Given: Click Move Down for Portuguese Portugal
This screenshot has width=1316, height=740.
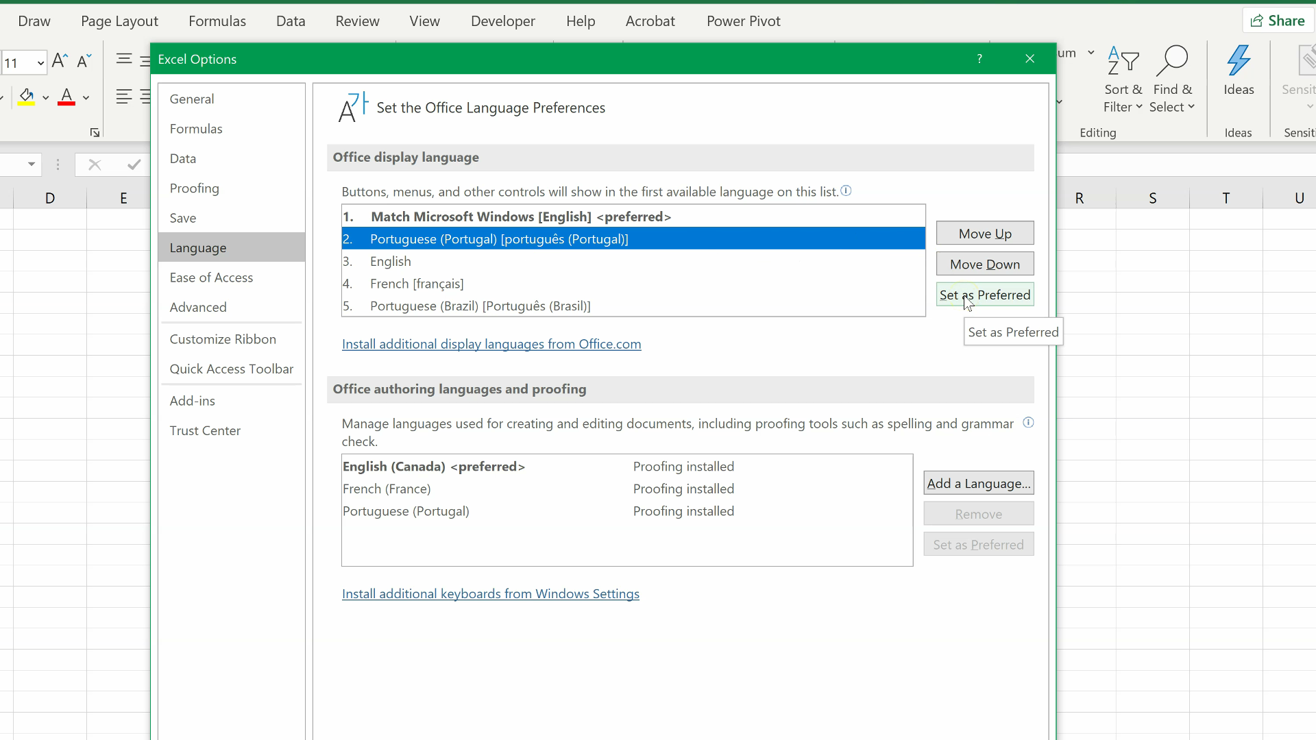Looking at the screenshot, I should pos(984,264).
